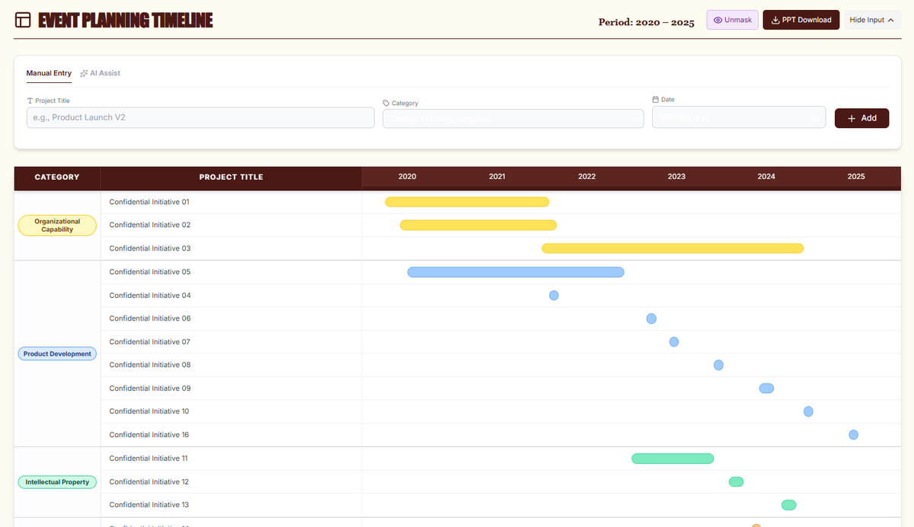
Task: Open the AI Assist tab
Action: click(x=100, y=73)
